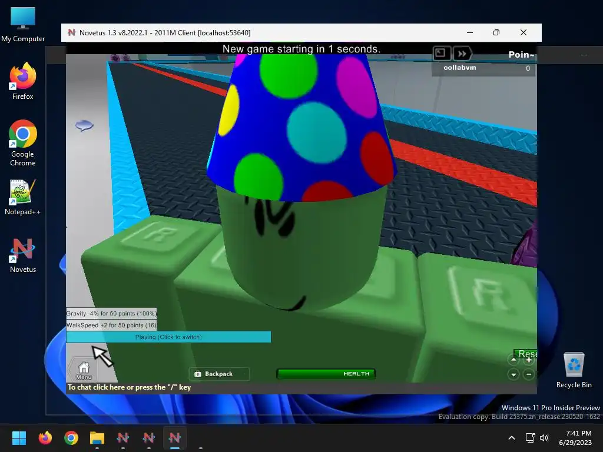Minimize the Novetus client window
The width and height of the screenshot is (603, 452).
(x=469, y=33)
